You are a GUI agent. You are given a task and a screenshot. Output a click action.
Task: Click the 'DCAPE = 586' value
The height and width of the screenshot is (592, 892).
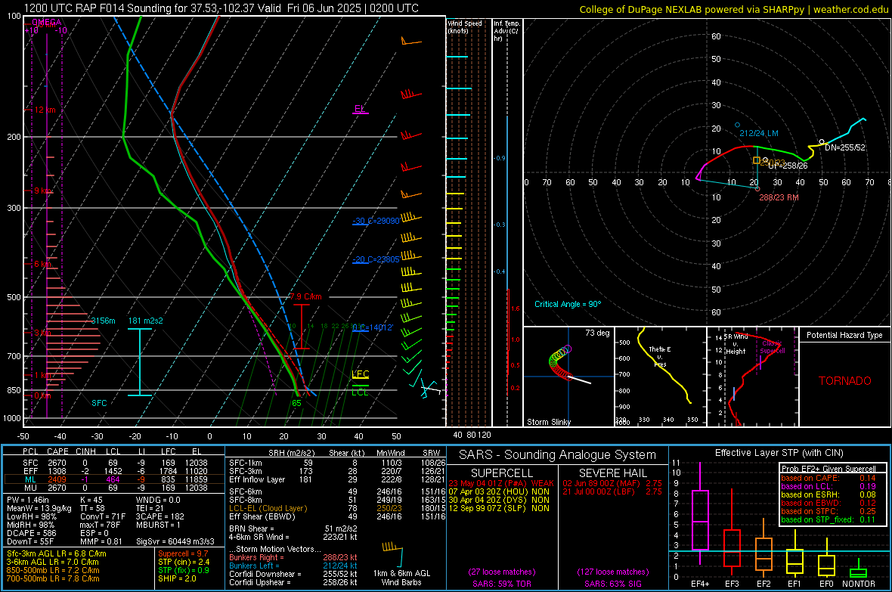(x=31, y=533)
